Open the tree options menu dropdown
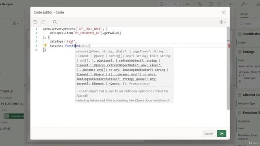The image size is (260, 146). coord(16,24)
